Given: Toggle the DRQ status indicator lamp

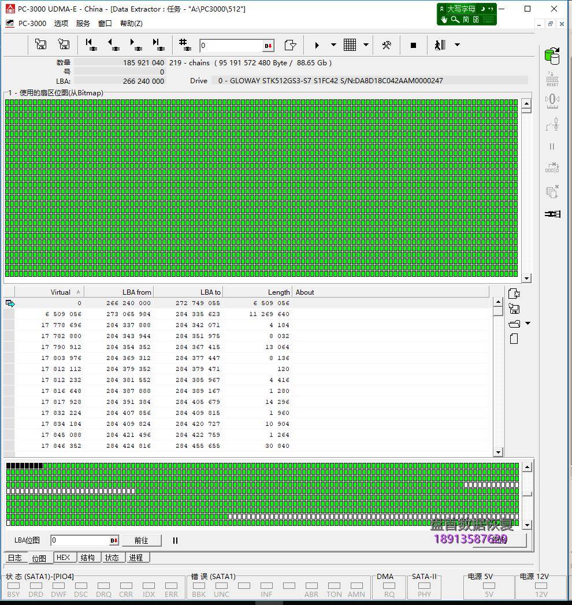Looking at the screenshot, I should 104,585.
